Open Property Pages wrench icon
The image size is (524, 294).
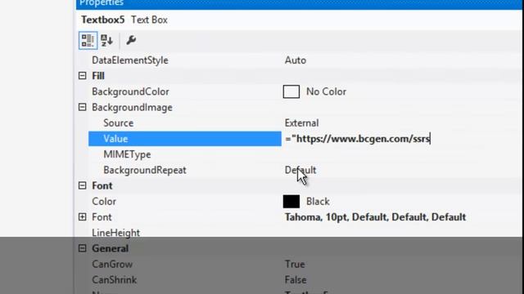point(131,40)
